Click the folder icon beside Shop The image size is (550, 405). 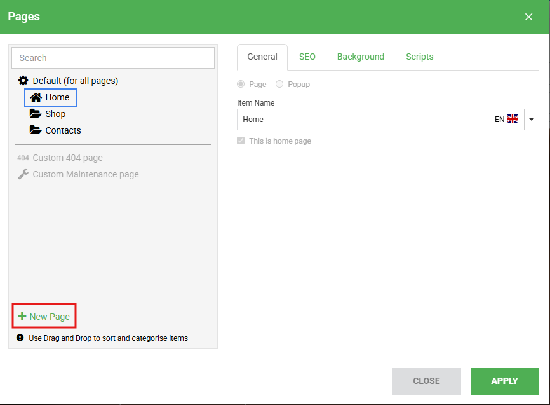(x=36, y=114)
